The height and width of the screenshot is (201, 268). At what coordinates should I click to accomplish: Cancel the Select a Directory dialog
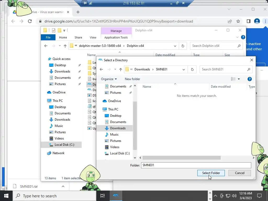coord(240,173)
